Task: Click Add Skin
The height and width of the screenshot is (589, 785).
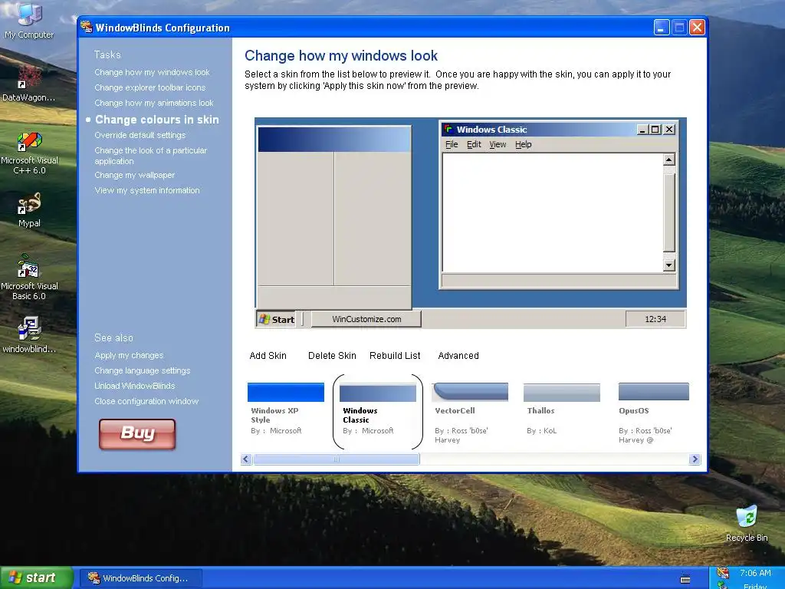Action: [268, 356]
